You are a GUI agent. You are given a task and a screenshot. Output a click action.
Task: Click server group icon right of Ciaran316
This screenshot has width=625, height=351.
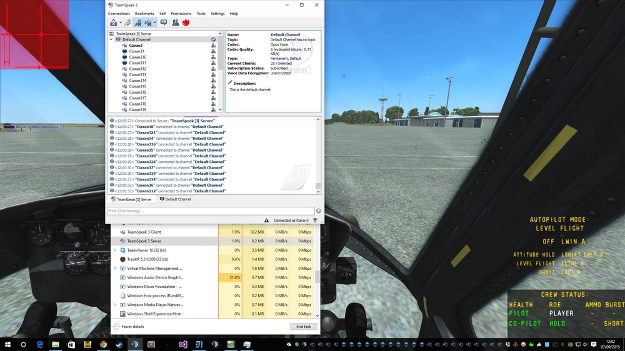[214, 92]
